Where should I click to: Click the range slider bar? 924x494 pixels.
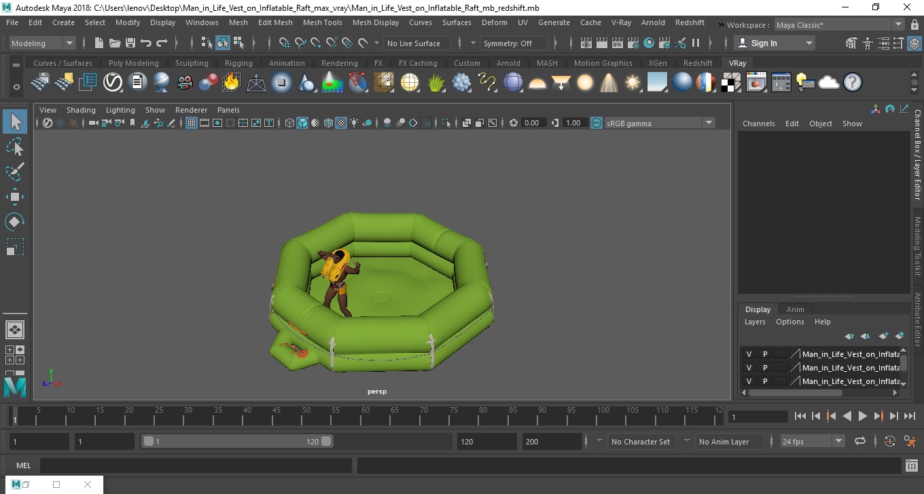click(237, 441)
